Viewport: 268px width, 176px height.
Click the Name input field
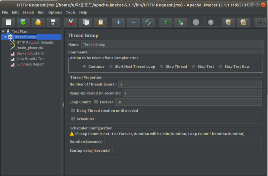tap(172, 44)
